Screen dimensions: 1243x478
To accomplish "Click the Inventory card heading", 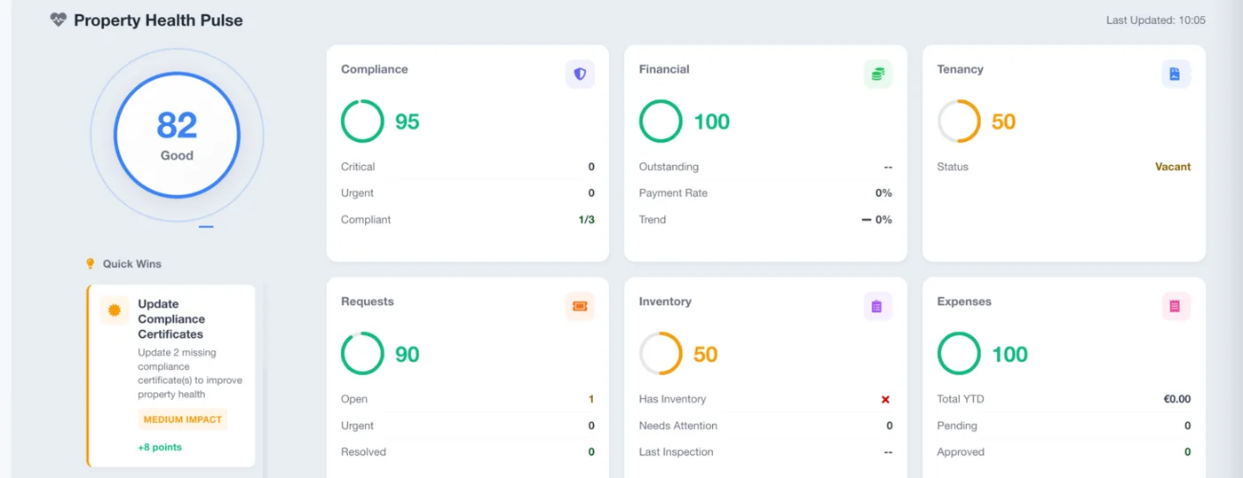I will pos(665,302).
